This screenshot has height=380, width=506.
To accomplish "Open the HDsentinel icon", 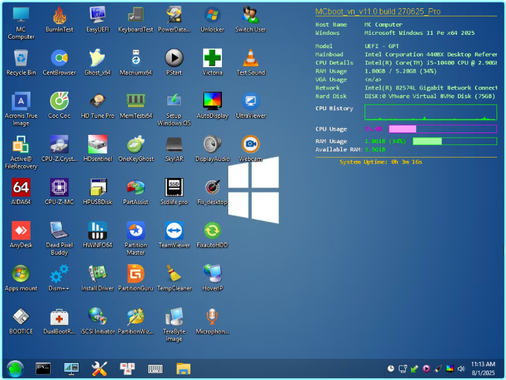I will (98, 149).
